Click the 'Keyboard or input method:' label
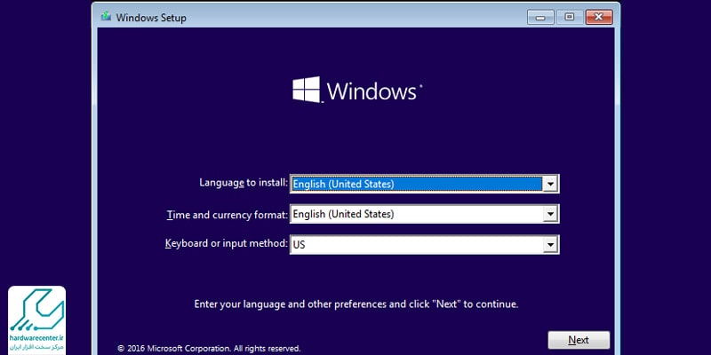711x355 pixels. click(227, 243)
